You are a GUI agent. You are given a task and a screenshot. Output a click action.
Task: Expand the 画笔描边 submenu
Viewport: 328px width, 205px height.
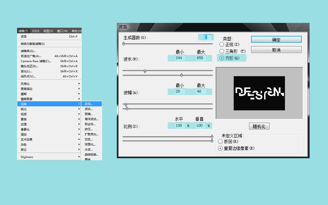tap(49, 89)
